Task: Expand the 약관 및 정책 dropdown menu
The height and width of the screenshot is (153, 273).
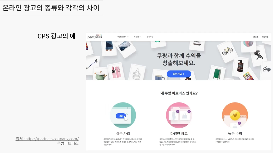Action: [x=123, y=37]
